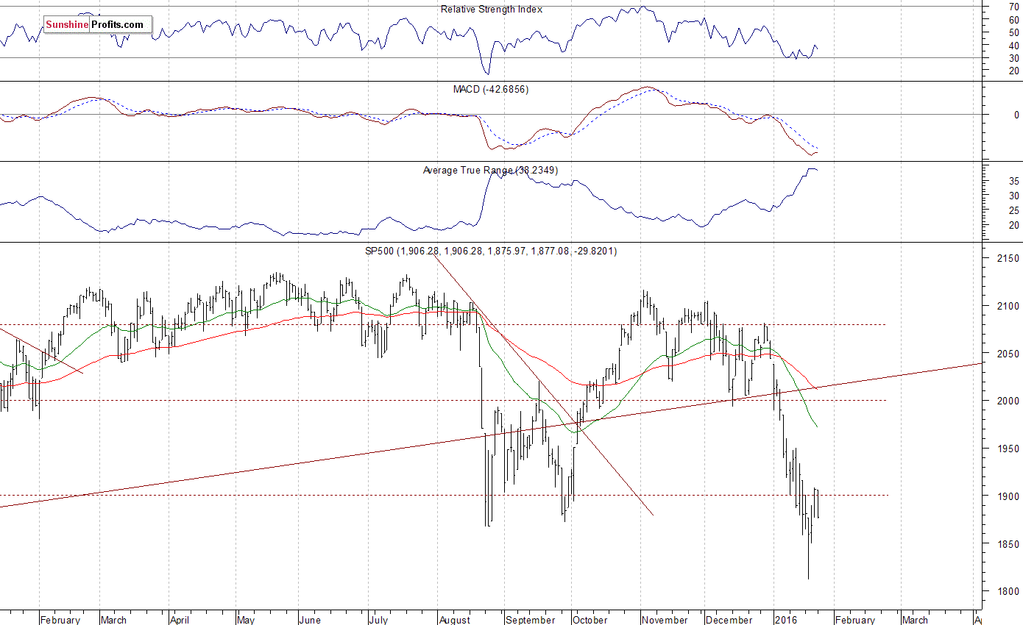Screen dimensions: 1023x625
Task: Select the Average True Range (38.2349) title
Action: (490, 170)
